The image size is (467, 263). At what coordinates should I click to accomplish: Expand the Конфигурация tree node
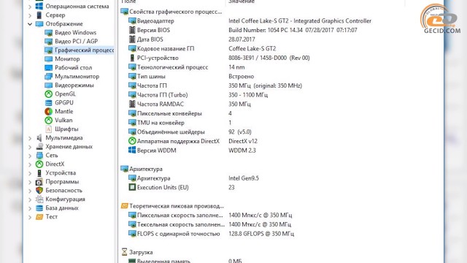pos(30,199)
